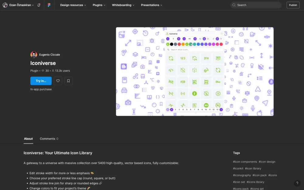Click the Tags heading

(236, 153)
